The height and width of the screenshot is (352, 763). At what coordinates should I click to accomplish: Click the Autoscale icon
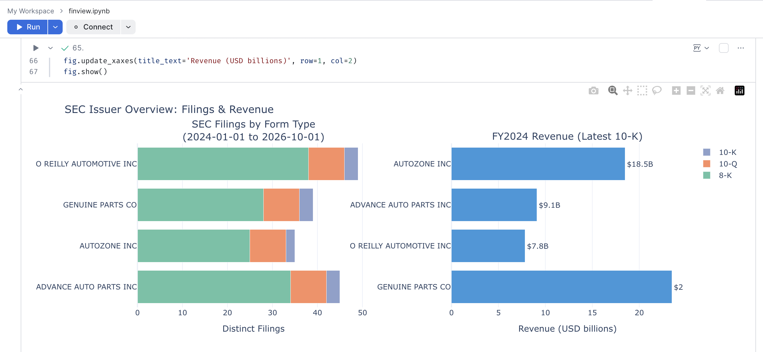tap(705, 91)
